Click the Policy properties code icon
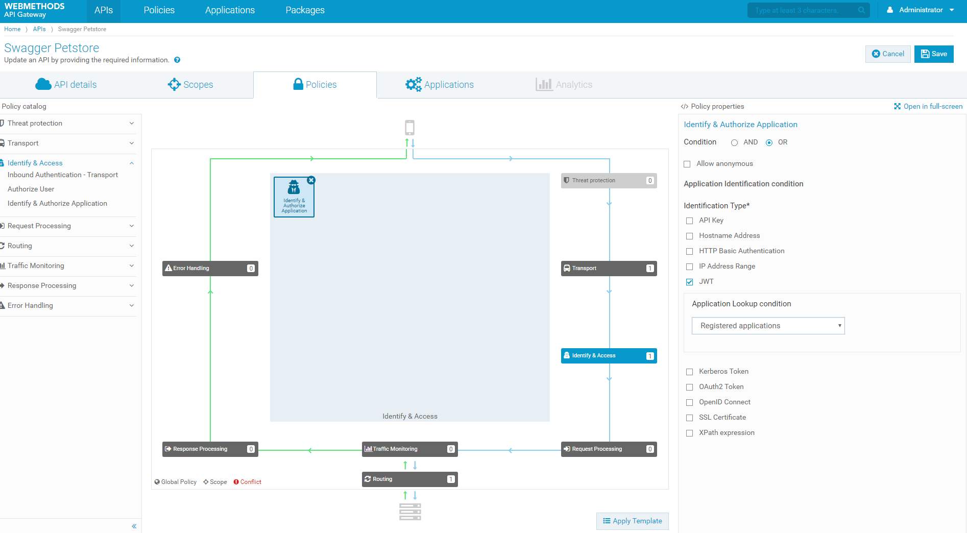 (x=685, y=107)
